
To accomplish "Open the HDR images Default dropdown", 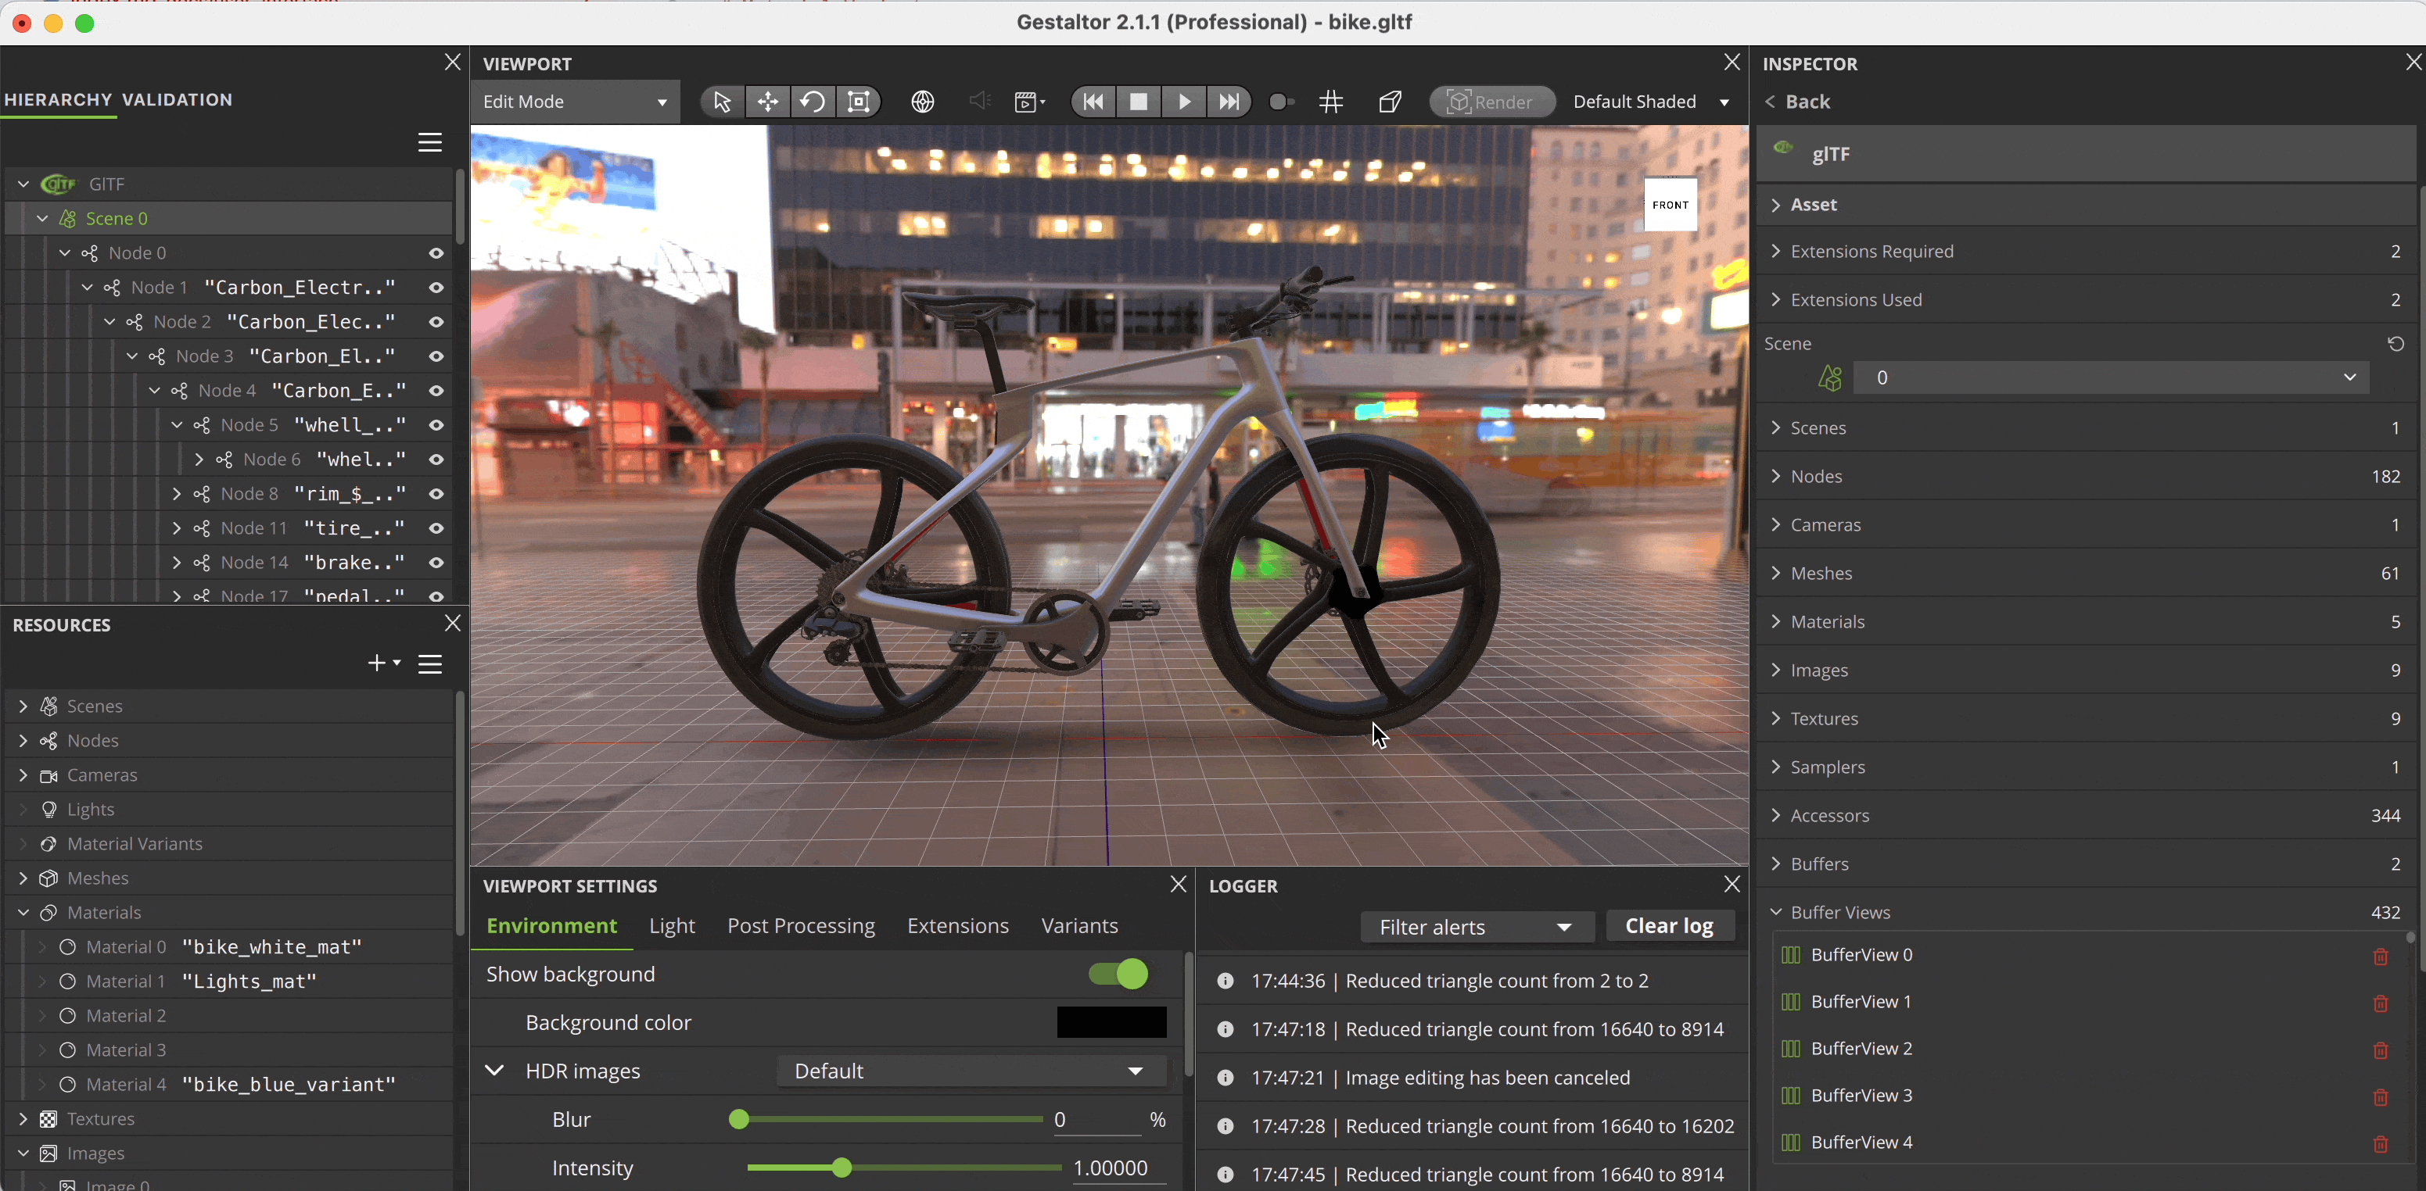I will tap(972, 1071).
